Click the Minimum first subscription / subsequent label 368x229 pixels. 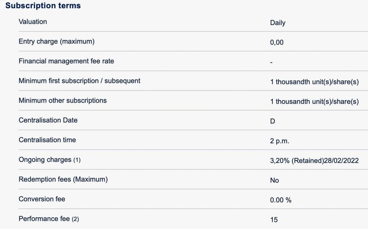tap(79, 81)
